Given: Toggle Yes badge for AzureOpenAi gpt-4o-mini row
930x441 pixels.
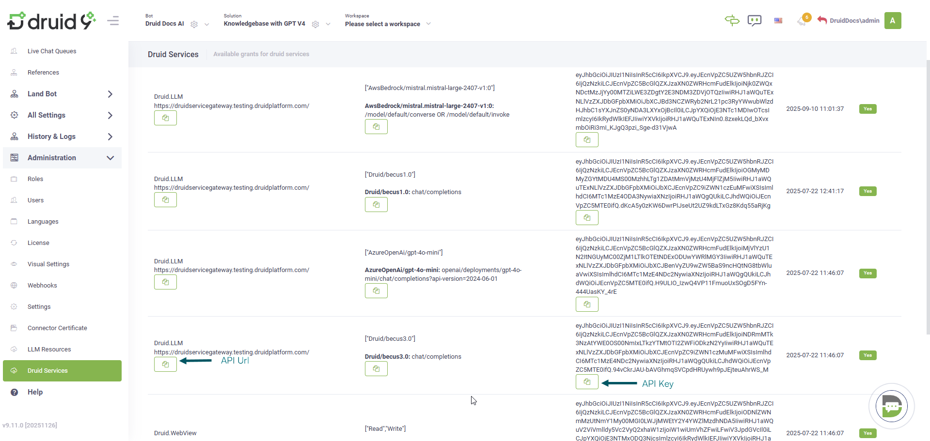Looking at the screenshot, I should (867, 273).
